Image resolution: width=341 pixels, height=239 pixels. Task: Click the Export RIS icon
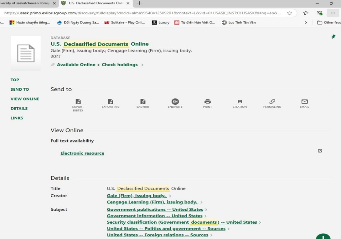[x=110, y=102]
